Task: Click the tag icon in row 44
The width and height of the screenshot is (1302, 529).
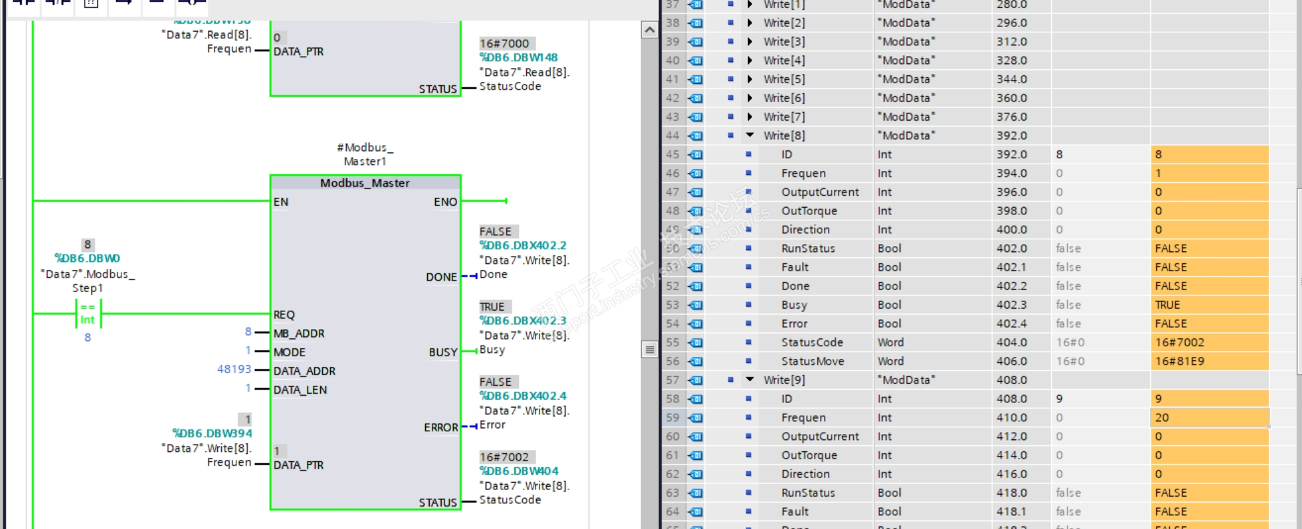Action: pyautogui.click(x=695, y=136)
